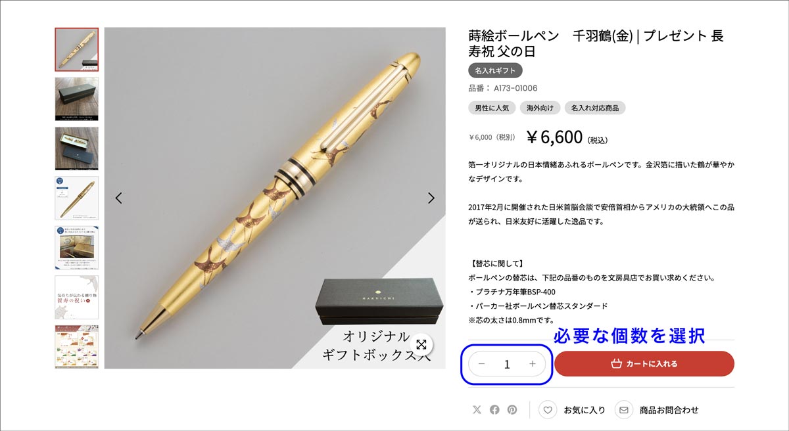Select the black gift box thumbnail

pyautogui.click(x=77, y=99)
